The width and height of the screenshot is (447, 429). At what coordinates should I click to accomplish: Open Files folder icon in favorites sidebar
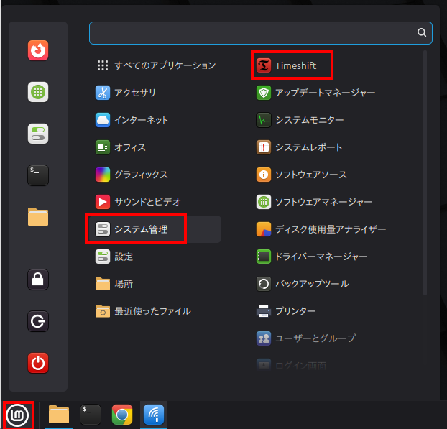(x=38, y=216)
